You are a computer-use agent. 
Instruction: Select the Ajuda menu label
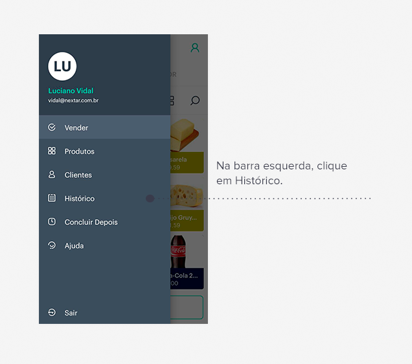click(74, 246)
